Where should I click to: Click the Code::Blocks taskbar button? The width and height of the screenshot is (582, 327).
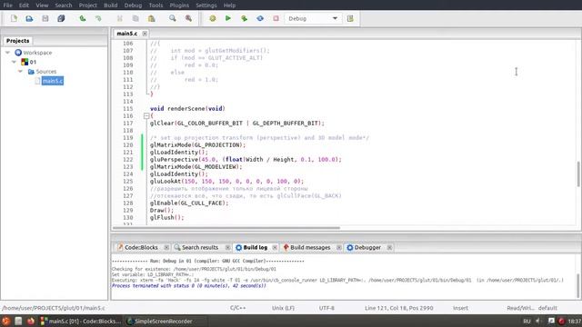pos(81,321)
